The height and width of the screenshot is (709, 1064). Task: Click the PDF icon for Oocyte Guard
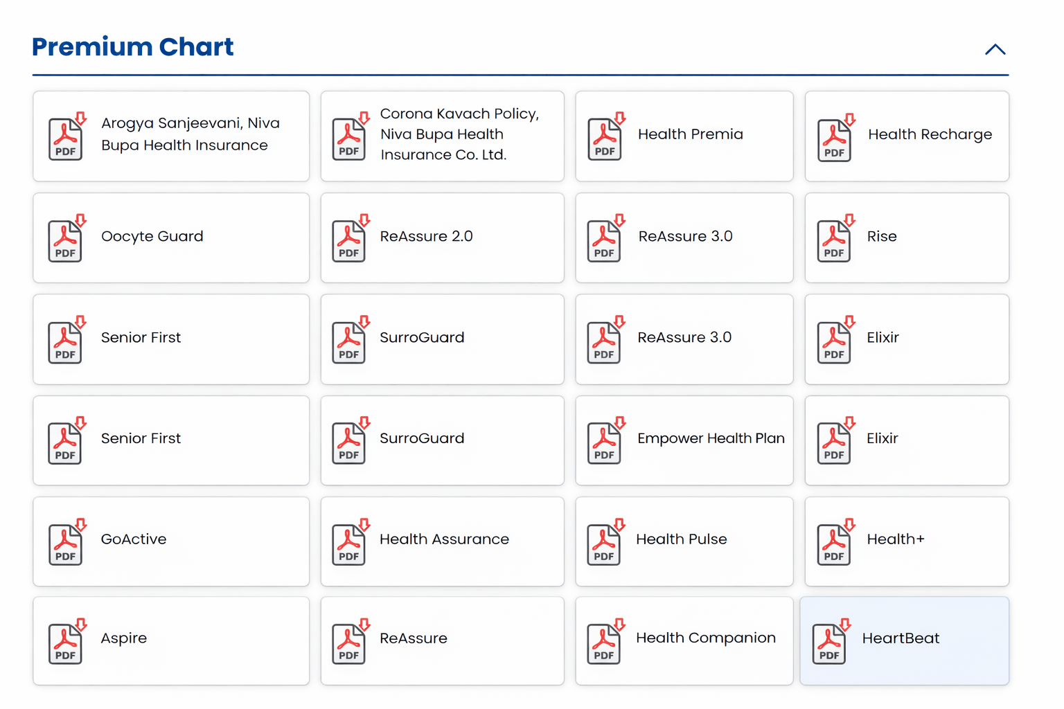[x=66, y=238]
